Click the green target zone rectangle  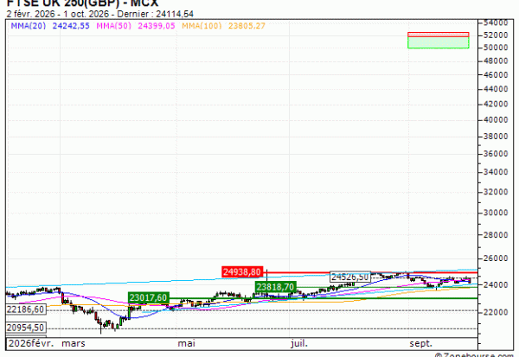[439, 42]
